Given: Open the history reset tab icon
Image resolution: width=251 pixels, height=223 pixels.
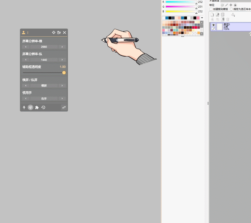Looking at the screenshot, I should (x=43, y=108).
